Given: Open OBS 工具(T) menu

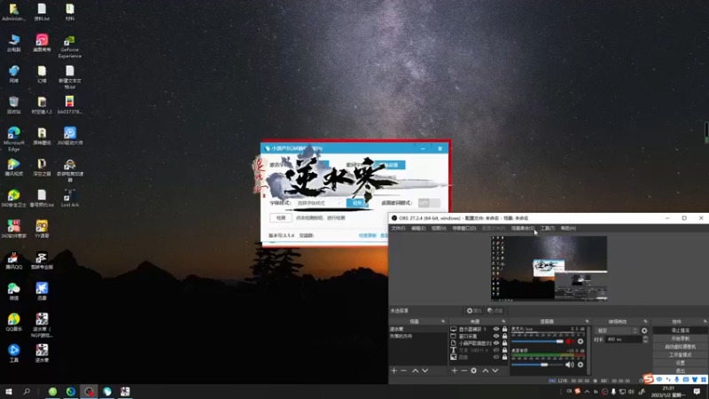Looking at the screenshot, I should (x=548, y=229).
